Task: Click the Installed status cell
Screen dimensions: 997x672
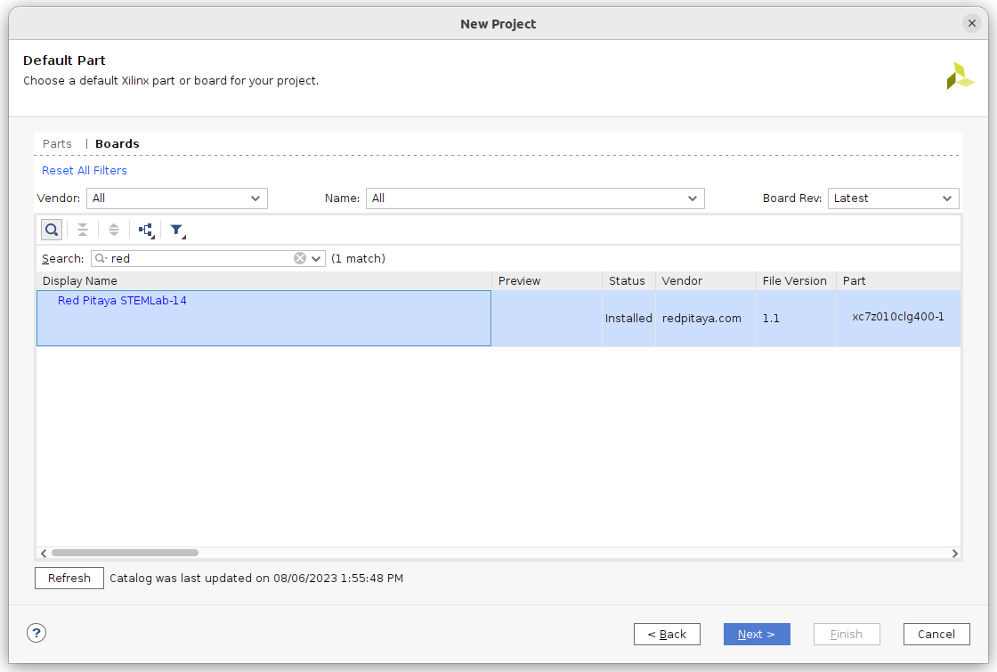Action: 628,319
